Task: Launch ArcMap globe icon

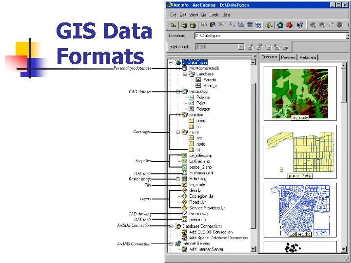Action: tap(280, 25)
